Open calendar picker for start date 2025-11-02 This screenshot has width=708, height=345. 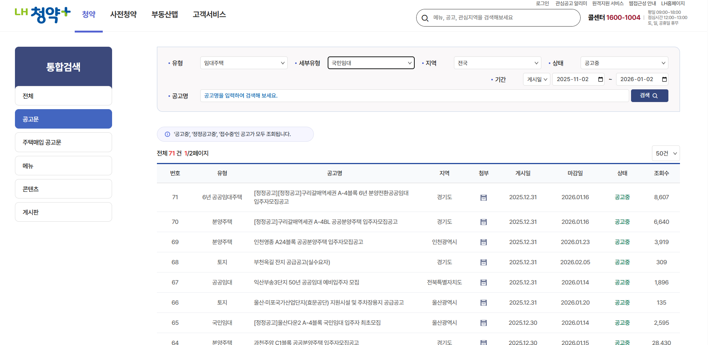601,79
